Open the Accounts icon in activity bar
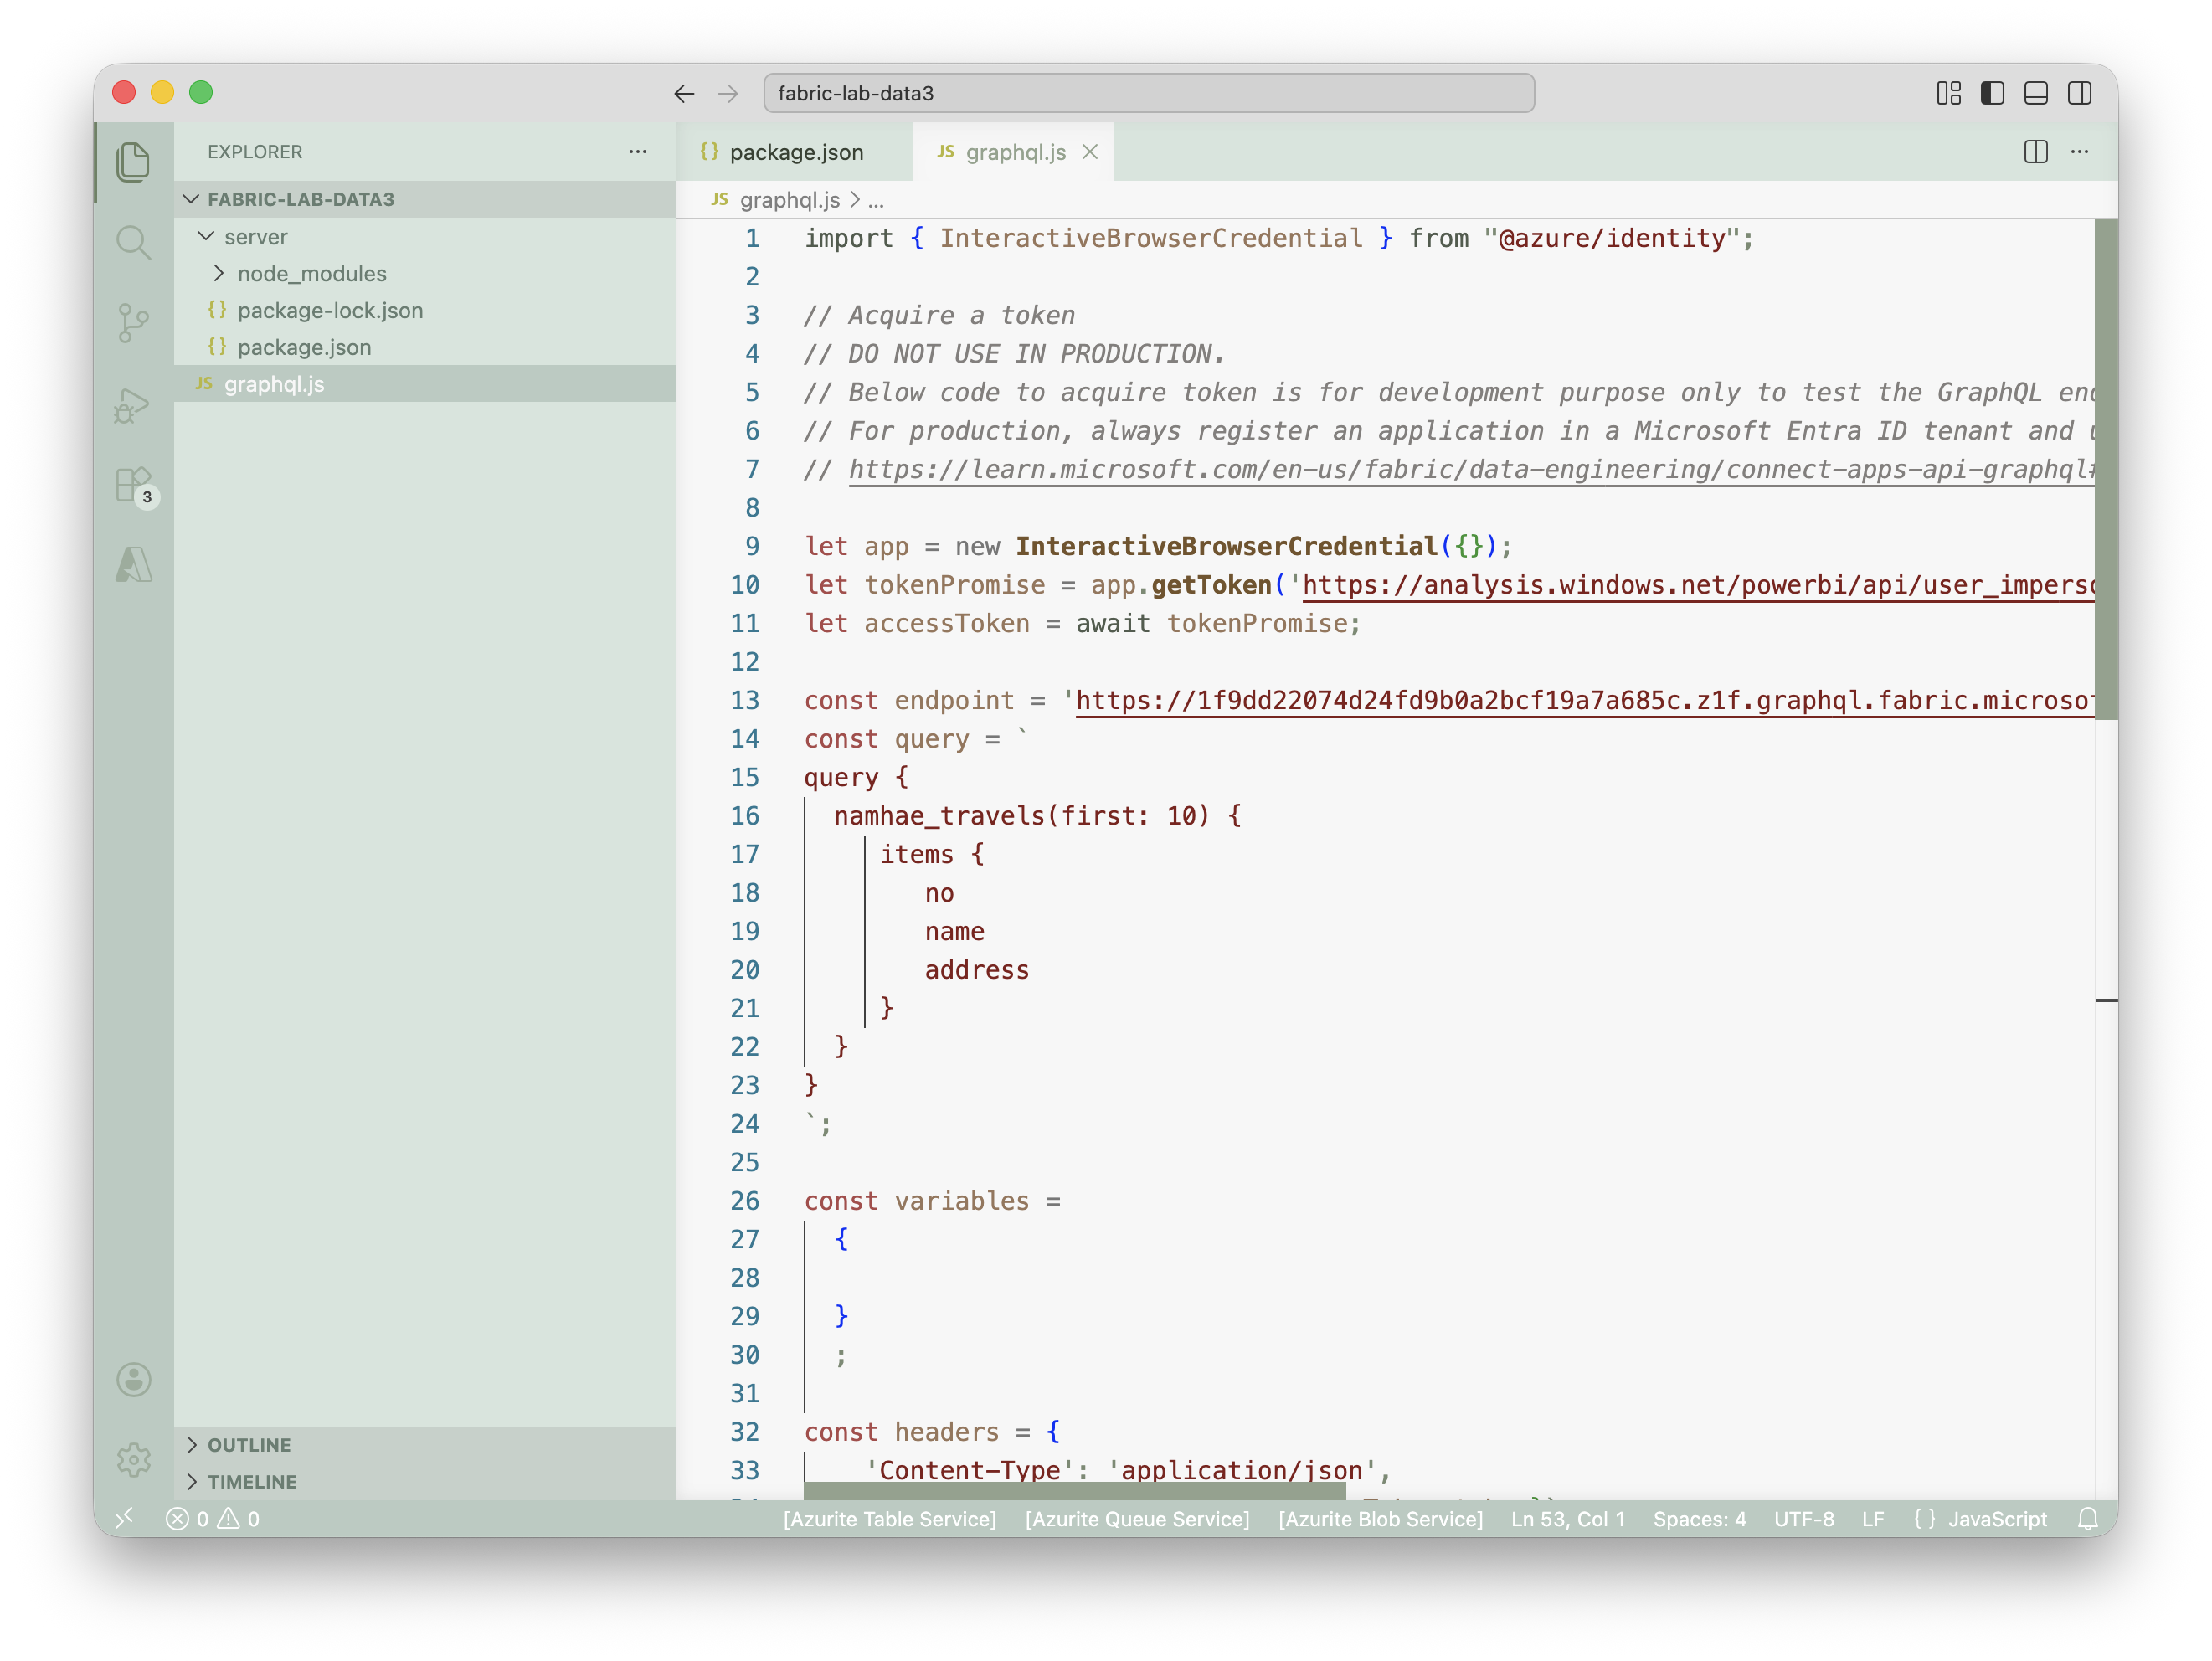Image resolution: width=2212 pixels, height=1661 pixels. [x=133, y=1379]
